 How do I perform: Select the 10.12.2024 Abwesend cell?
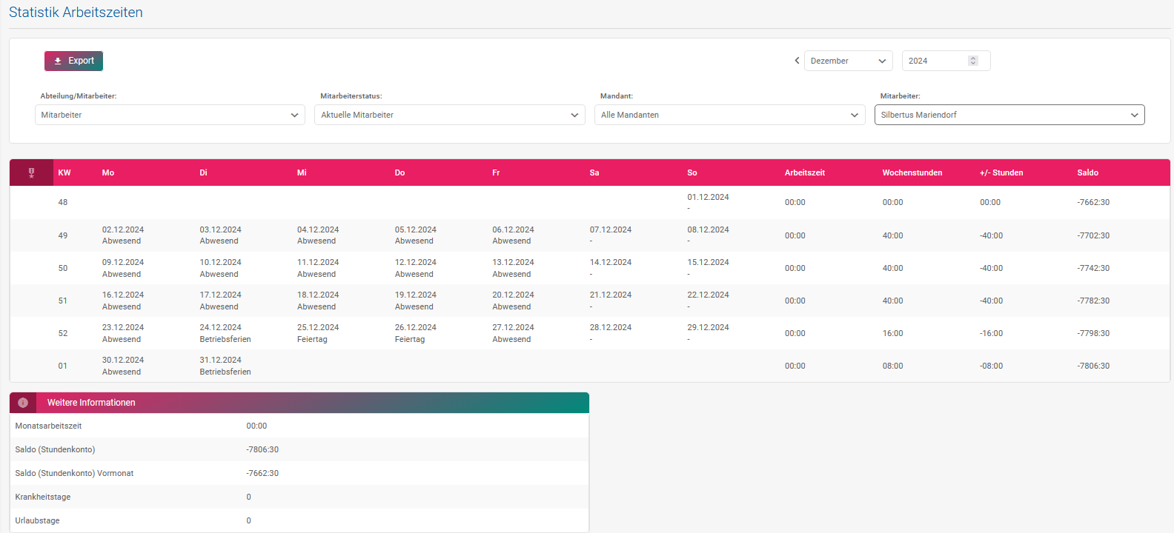pyautogui.click(x=220, y=268)
